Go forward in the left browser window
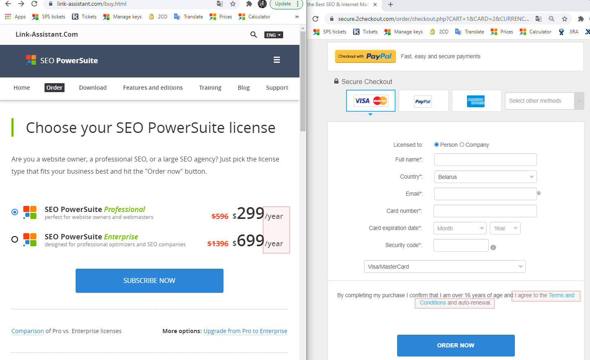Image resolution: width=590 pixels, height=360 pixels. pos(21,4)
